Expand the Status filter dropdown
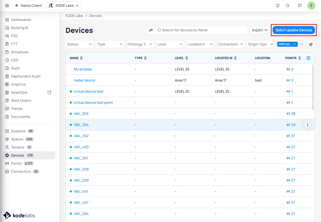 click(79, 44)
